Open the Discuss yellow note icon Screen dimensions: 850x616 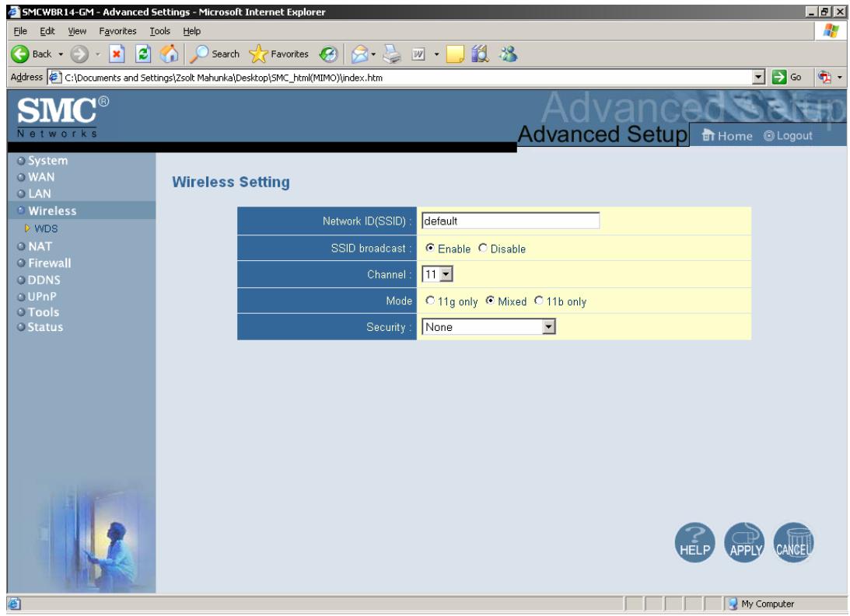coord(455,54)
